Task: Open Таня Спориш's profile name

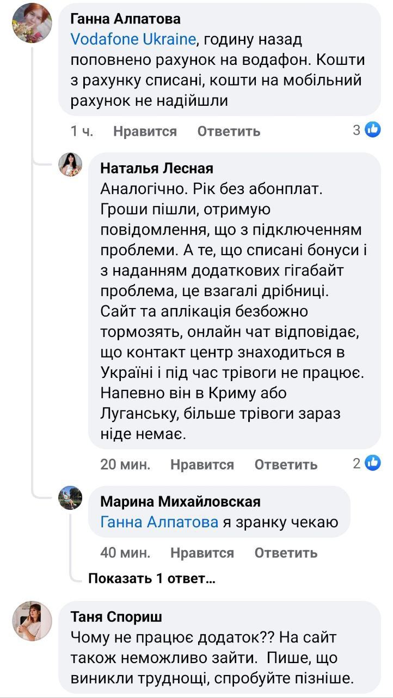Action: [116, 617]
